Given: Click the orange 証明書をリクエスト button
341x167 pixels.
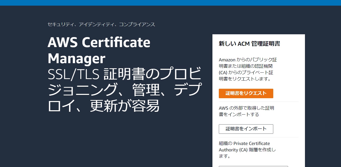Looking at the screenshot, I should point(246,93).
